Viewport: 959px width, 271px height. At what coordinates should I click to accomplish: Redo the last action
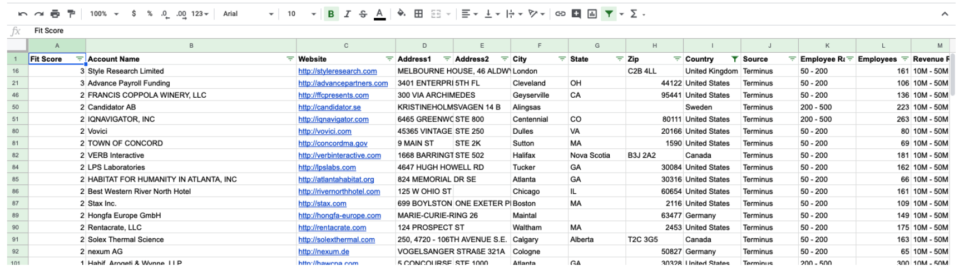coord(38,14)
